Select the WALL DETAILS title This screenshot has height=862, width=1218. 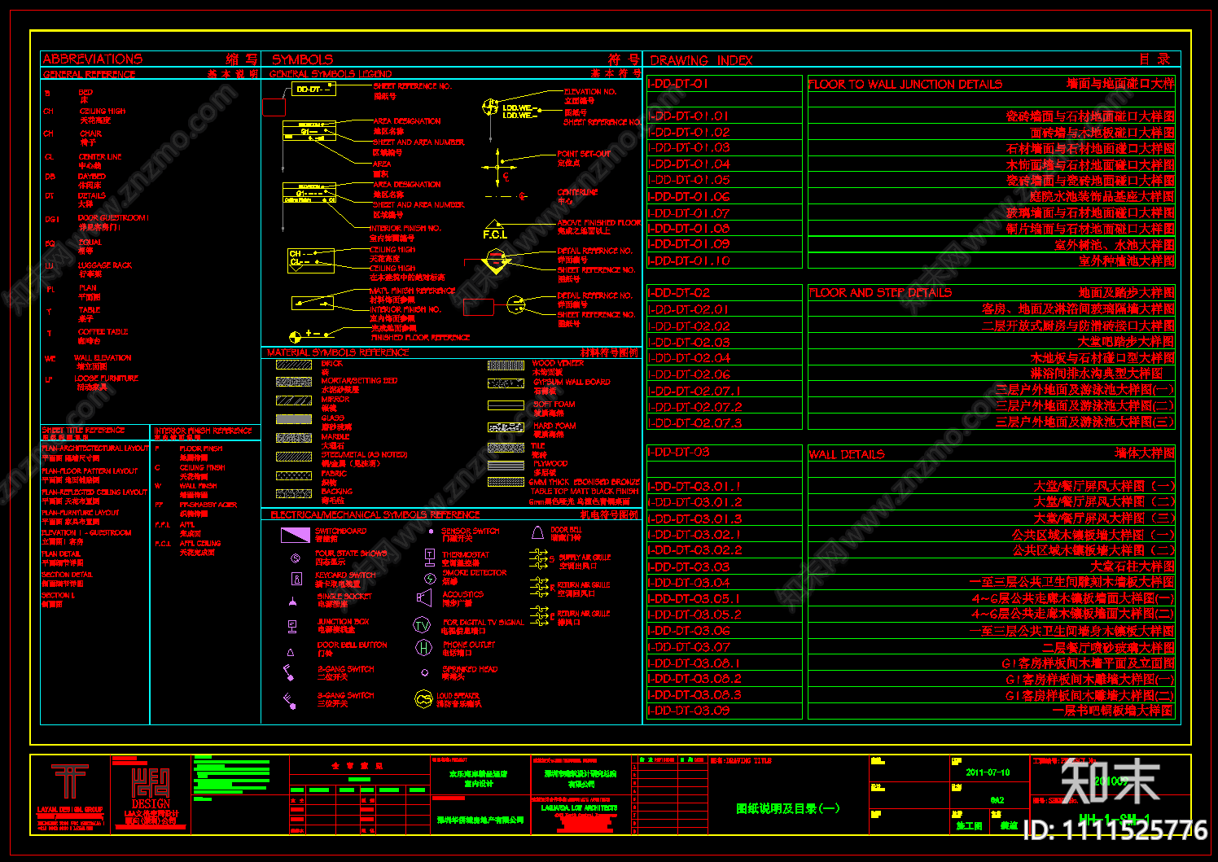(x=847, y=454)
